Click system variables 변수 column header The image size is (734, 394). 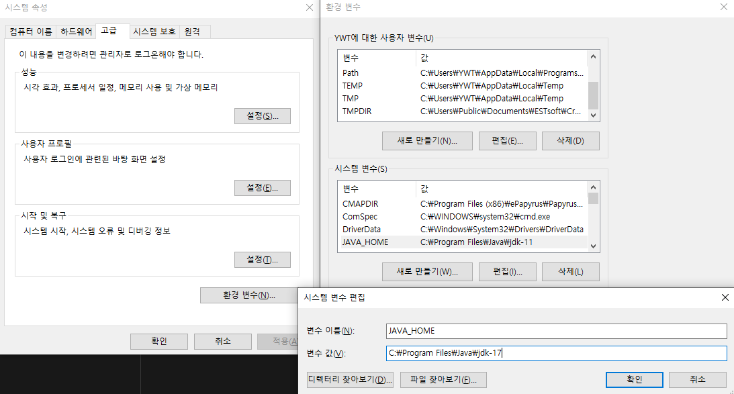(x=377, y=189)
